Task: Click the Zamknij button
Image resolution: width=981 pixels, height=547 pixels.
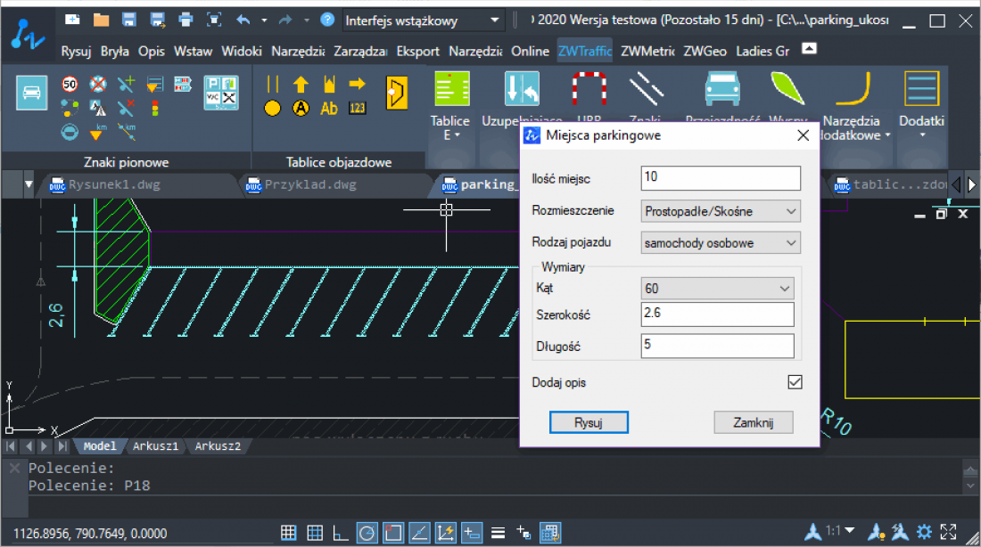Action: 754,422
